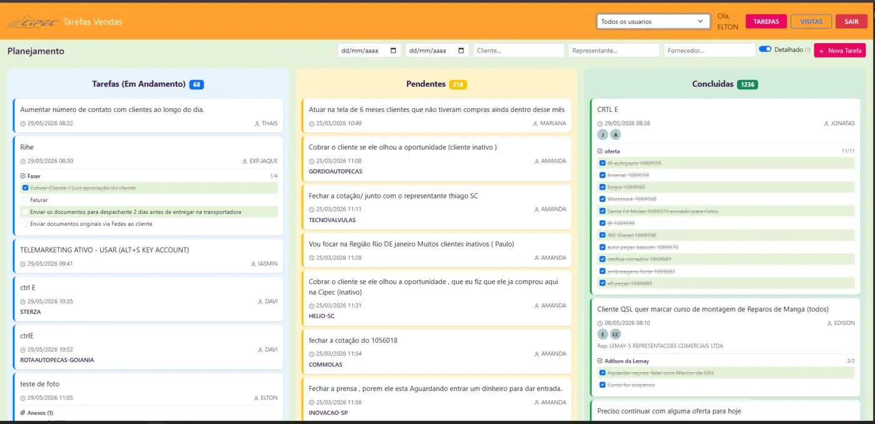This screenshot has height=424, width=875.
Task: Click the second dd/mm/aaaa date field
Action: (x=437, y=51)
